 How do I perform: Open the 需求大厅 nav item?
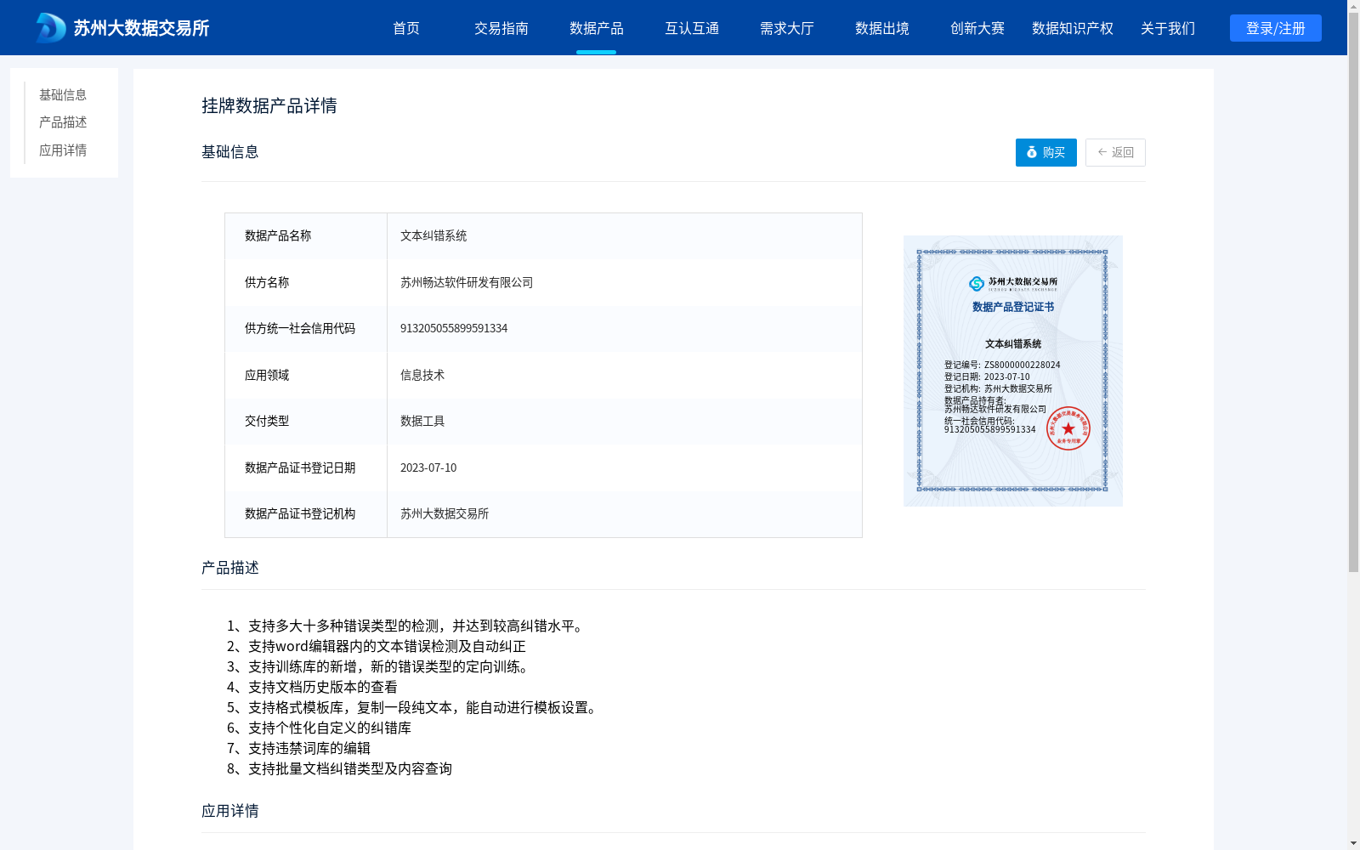[787, 28]
